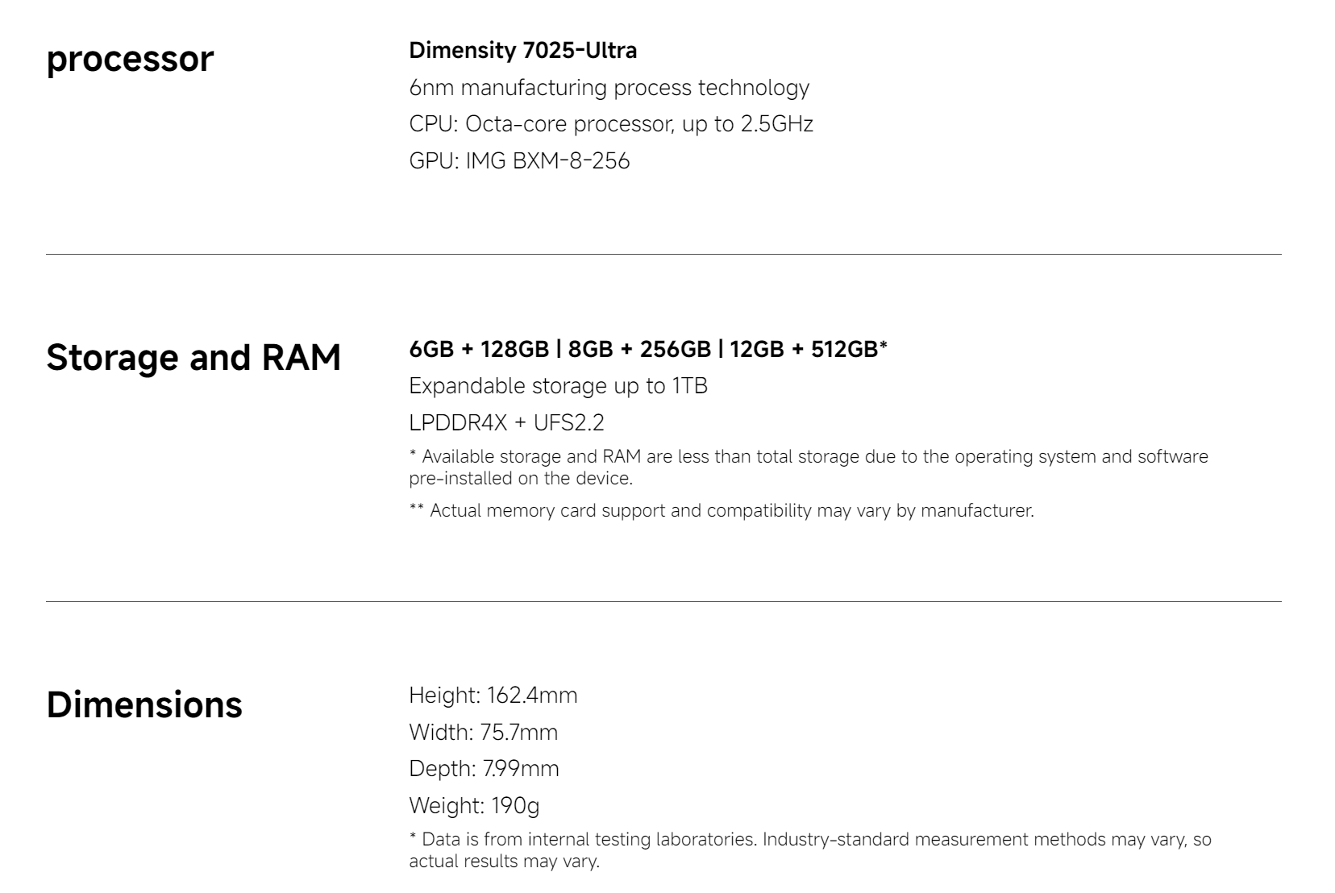
Task: Click the Storage and RAM heading
Action: coord(193,357)
